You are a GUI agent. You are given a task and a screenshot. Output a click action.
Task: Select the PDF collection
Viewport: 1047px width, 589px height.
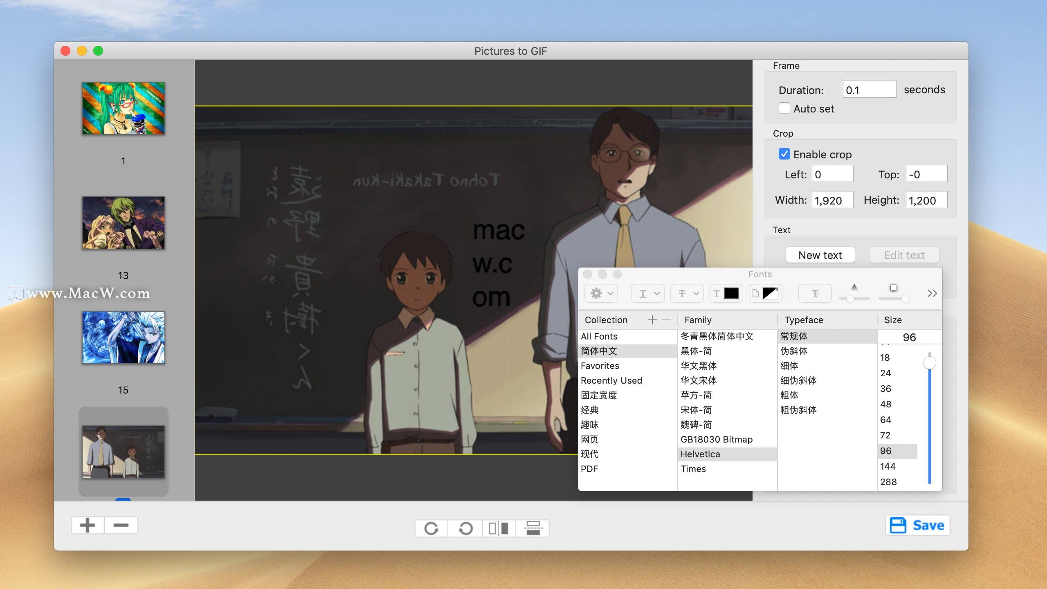tap(627, 469)
